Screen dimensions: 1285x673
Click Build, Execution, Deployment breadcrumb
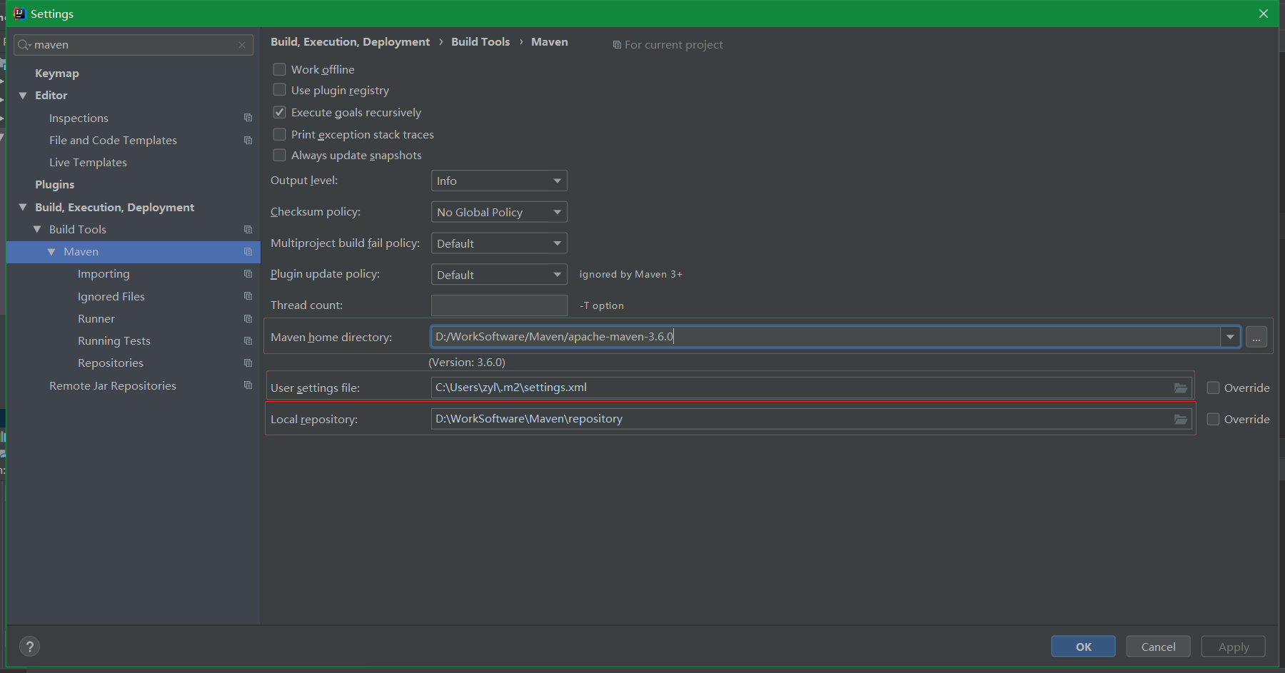[350, 41]
